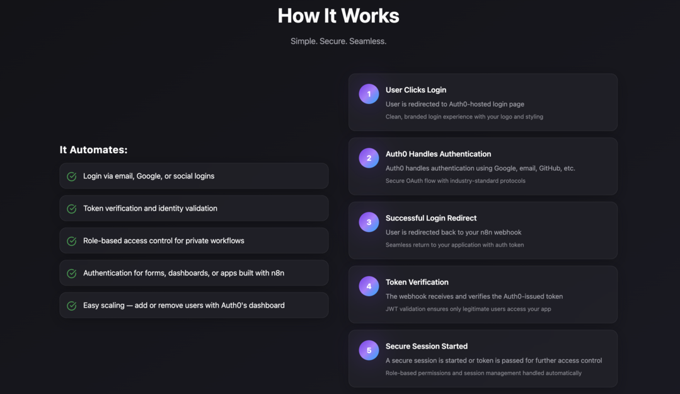The width and height of the screenshot is (680, 394).
Task: Click the It Automates heading
Action: pos(94,149)
